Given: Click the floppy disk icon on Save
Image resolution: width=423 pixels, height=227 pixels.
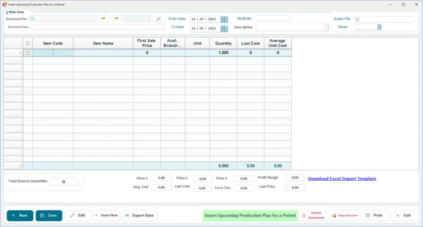Looking at the screenshot, I should [42, 216].
